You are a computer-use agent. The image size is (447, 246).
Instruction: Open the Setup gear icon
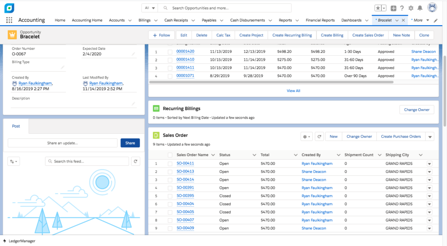point(411,8)
